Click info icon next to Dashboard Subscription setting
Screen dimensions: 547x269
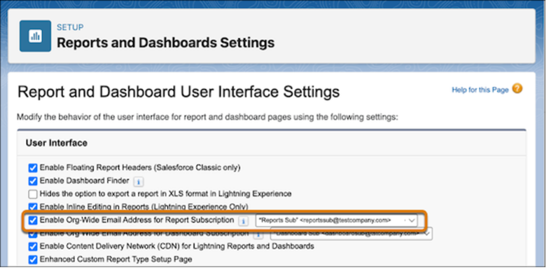point(258,234)
